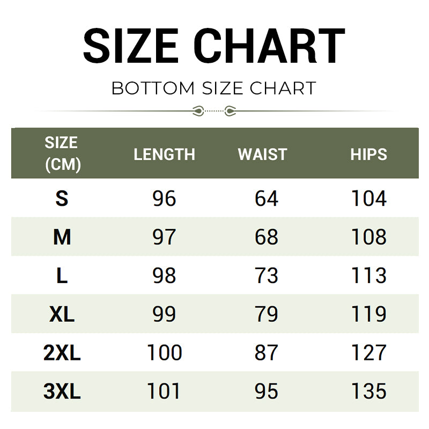This screenshot has height=429, width=429.
Task: Click waist value 68 for size M
Action: (x=267, y=237)
